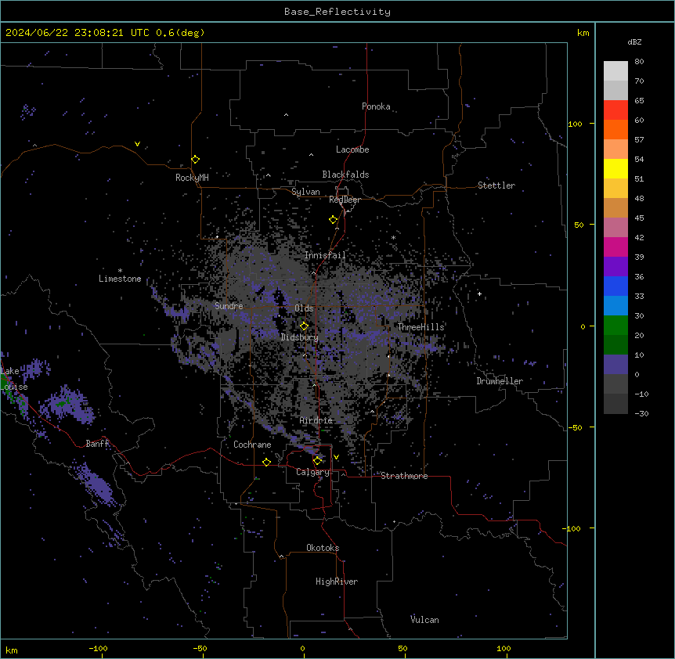Click asterisk marker east of Innisfail

click(393, 237)
